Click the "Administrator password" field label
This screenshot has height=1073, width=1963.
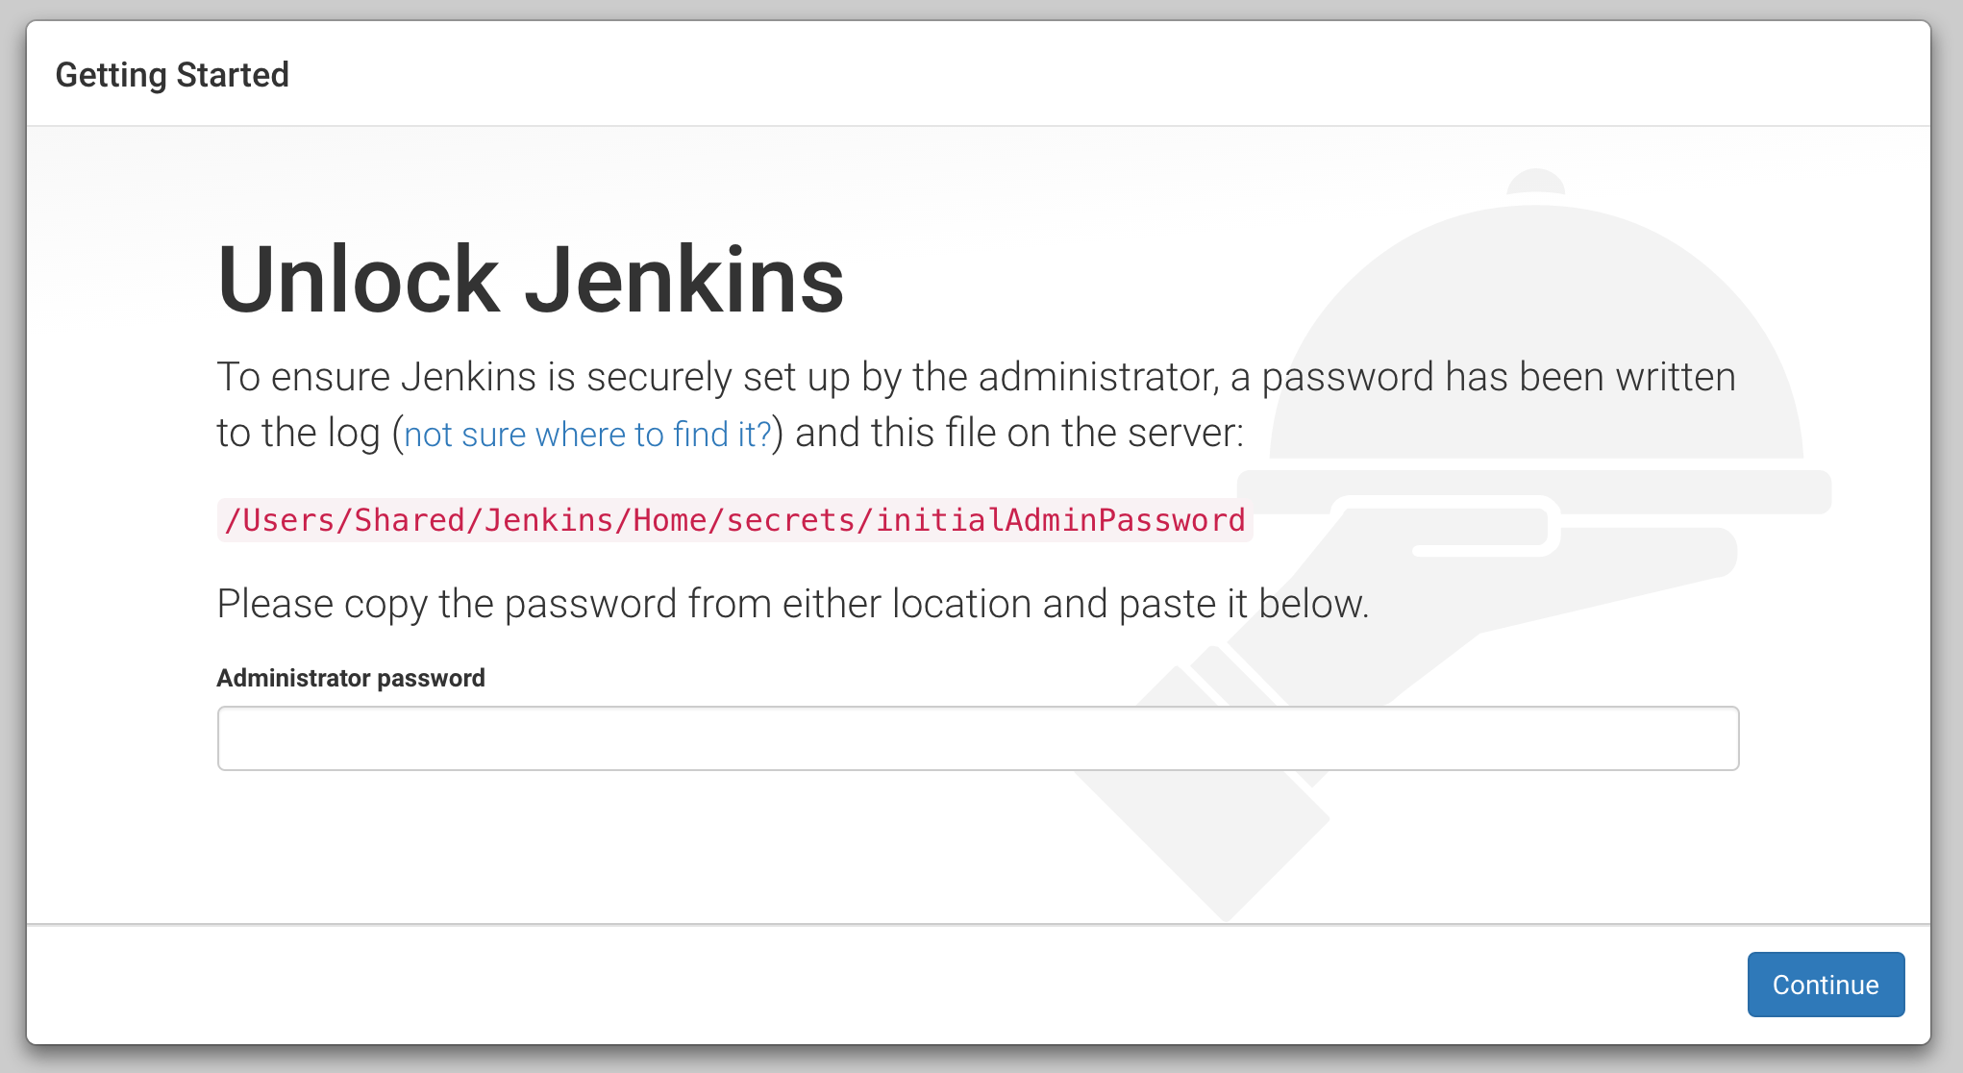point(351,678)
